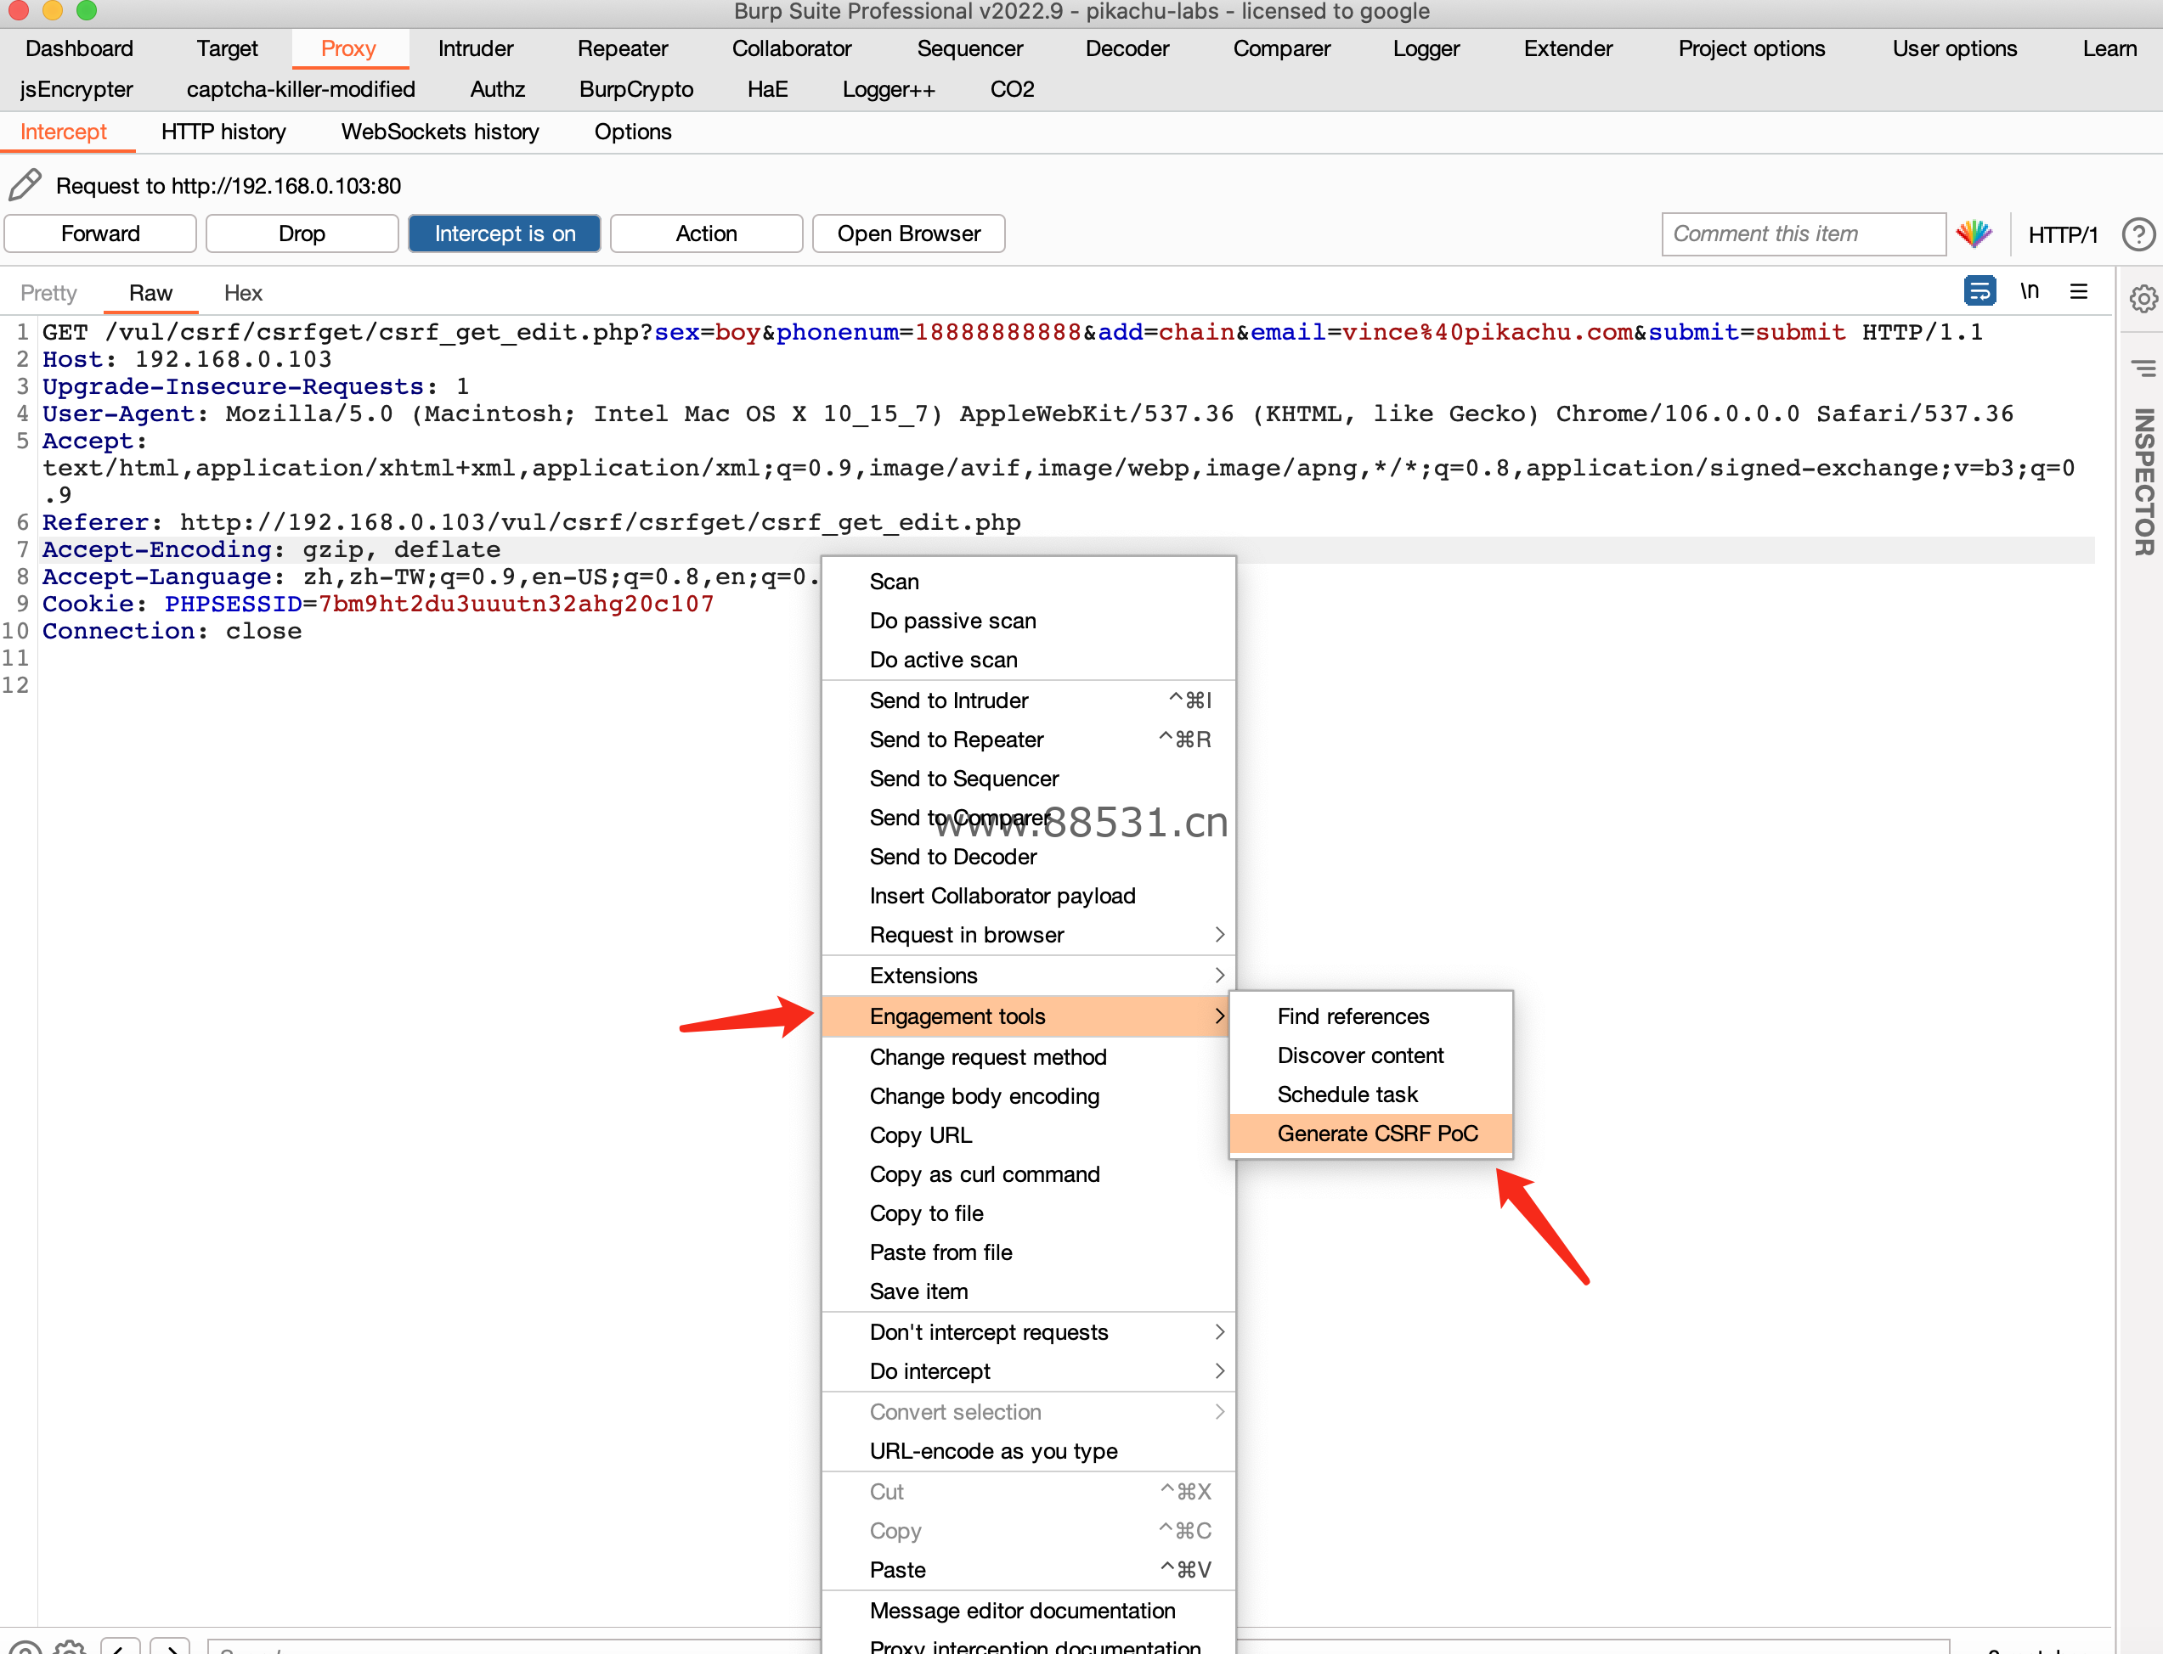2163x1654 pixels.
Task: Open the jsEncrypter extension tab
Action: (x=76, y=88)
